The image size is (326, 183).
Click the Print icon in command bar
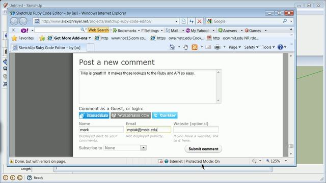coord(218,47)
